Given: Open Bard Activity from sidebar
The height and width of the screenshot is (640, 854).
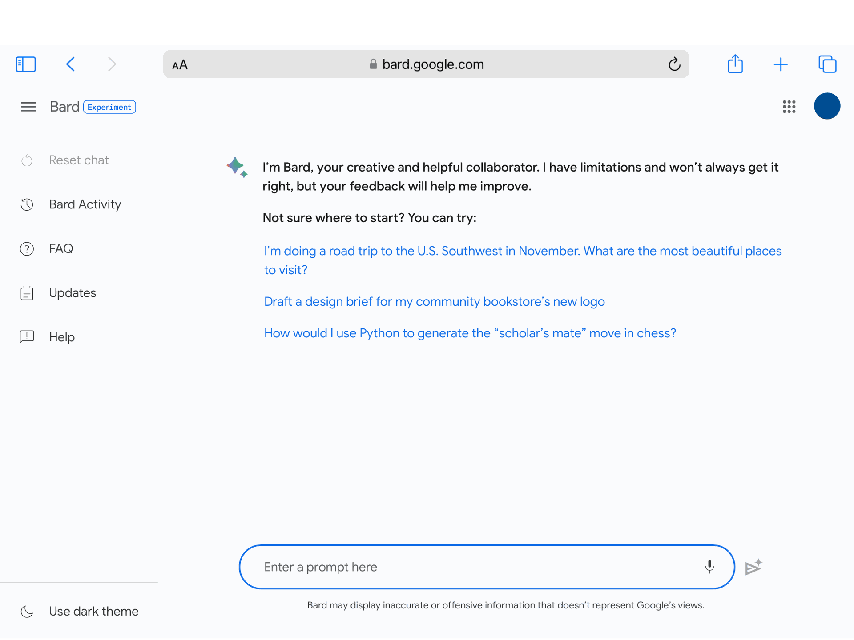Looking at the screenshot, I should pyautogui.click(x=85, y=204).
